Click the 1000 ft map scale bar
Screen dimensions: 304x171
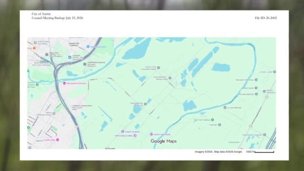(x=264, y=152)
